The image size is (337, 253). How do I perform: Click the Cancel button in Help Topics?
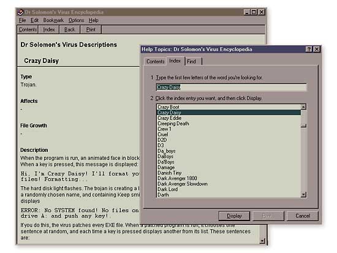[303, 216]
